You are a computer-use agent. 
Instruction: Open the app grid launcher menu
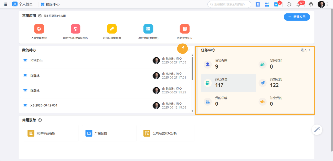pyautogui.click(x=5, y=4)
